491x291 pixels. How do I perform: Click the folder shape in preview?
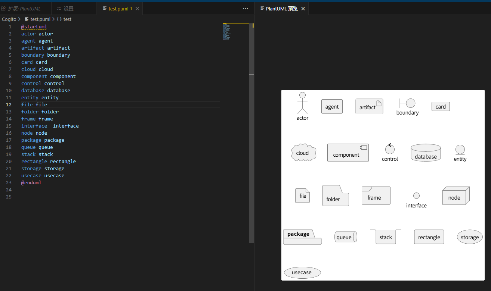tap(336, 195)
